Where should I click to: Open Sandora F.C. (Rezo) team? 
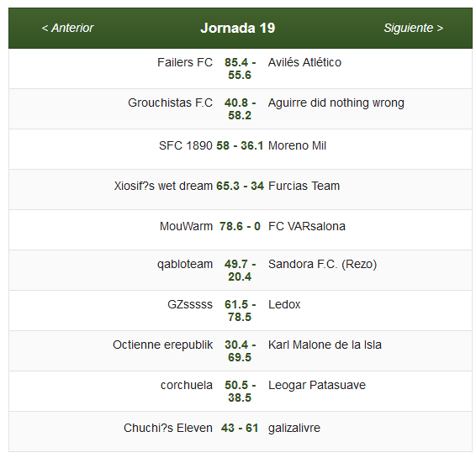[322, 264]
